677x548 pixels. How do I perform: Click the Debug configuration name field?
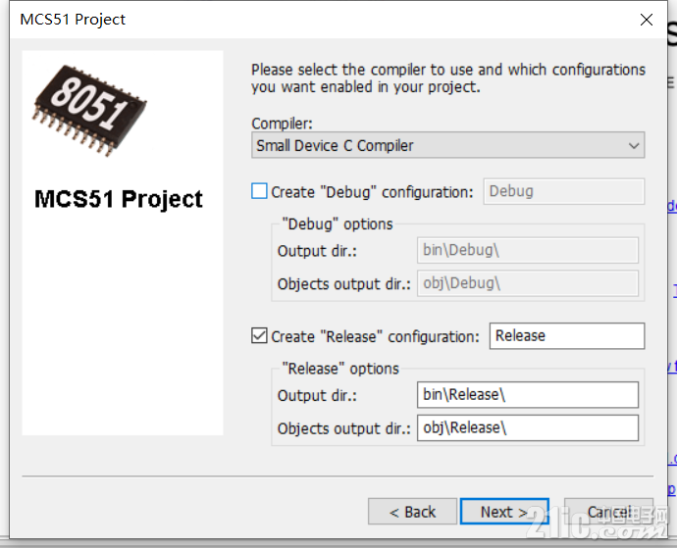point(564,191)
